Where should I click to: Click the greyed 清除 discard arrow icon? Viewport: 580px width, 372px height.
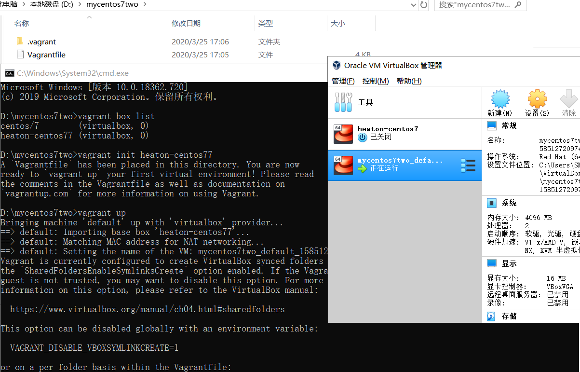click(x=569, y=99)
